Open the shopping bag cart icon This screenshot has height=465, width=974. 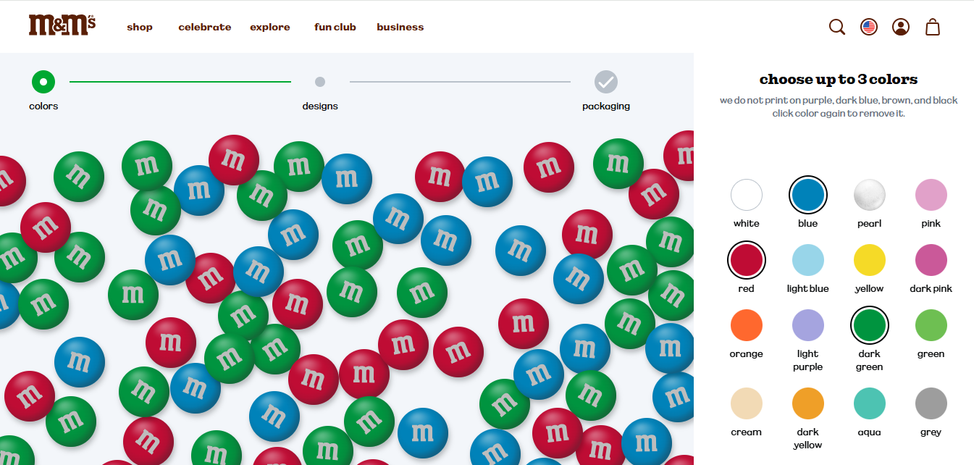(933, 28)
